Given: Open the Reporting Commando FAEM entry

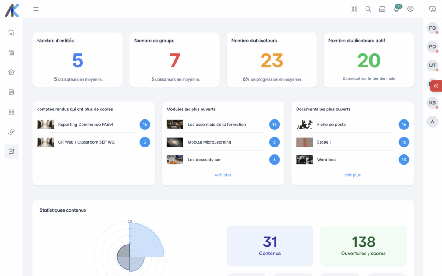Looking at the screenshot, I should point(85,125).
